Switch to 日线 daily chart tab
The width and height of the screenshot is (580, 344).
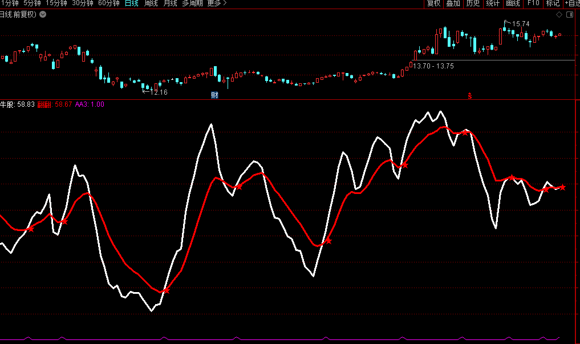pos(131,3)
